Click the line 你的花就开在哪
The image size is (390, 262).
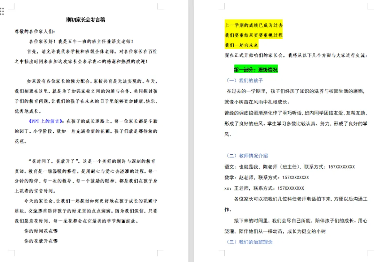pos(41,241)
